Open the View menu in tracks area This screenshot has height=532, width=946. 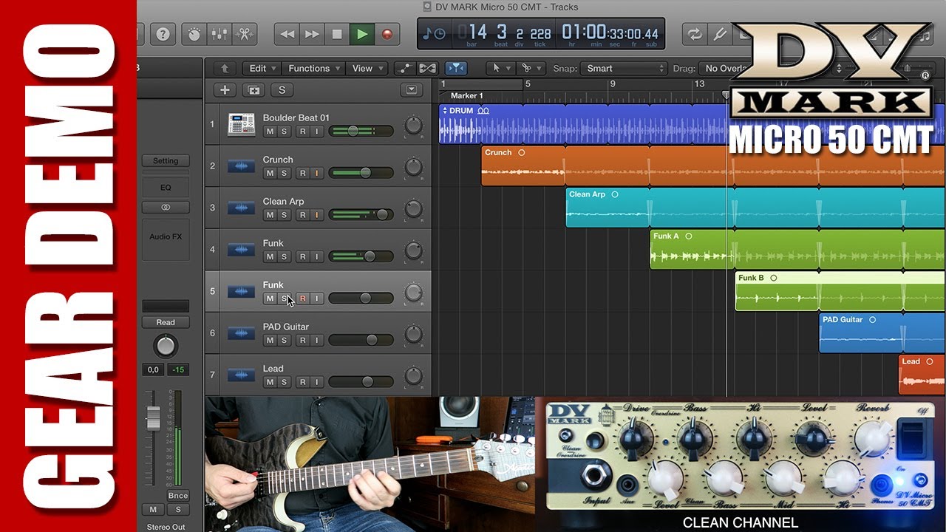[x=367, y=68]
